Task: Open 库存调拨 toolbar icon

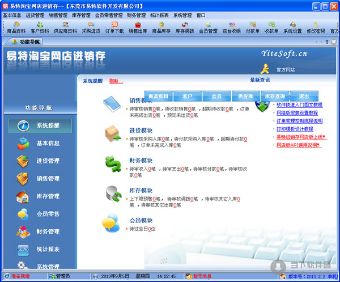Action: point(185,28)
